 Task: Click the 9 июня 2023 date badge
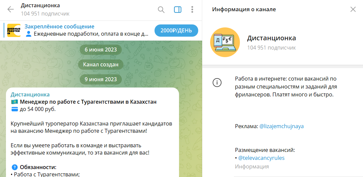[x=101, y=79]
